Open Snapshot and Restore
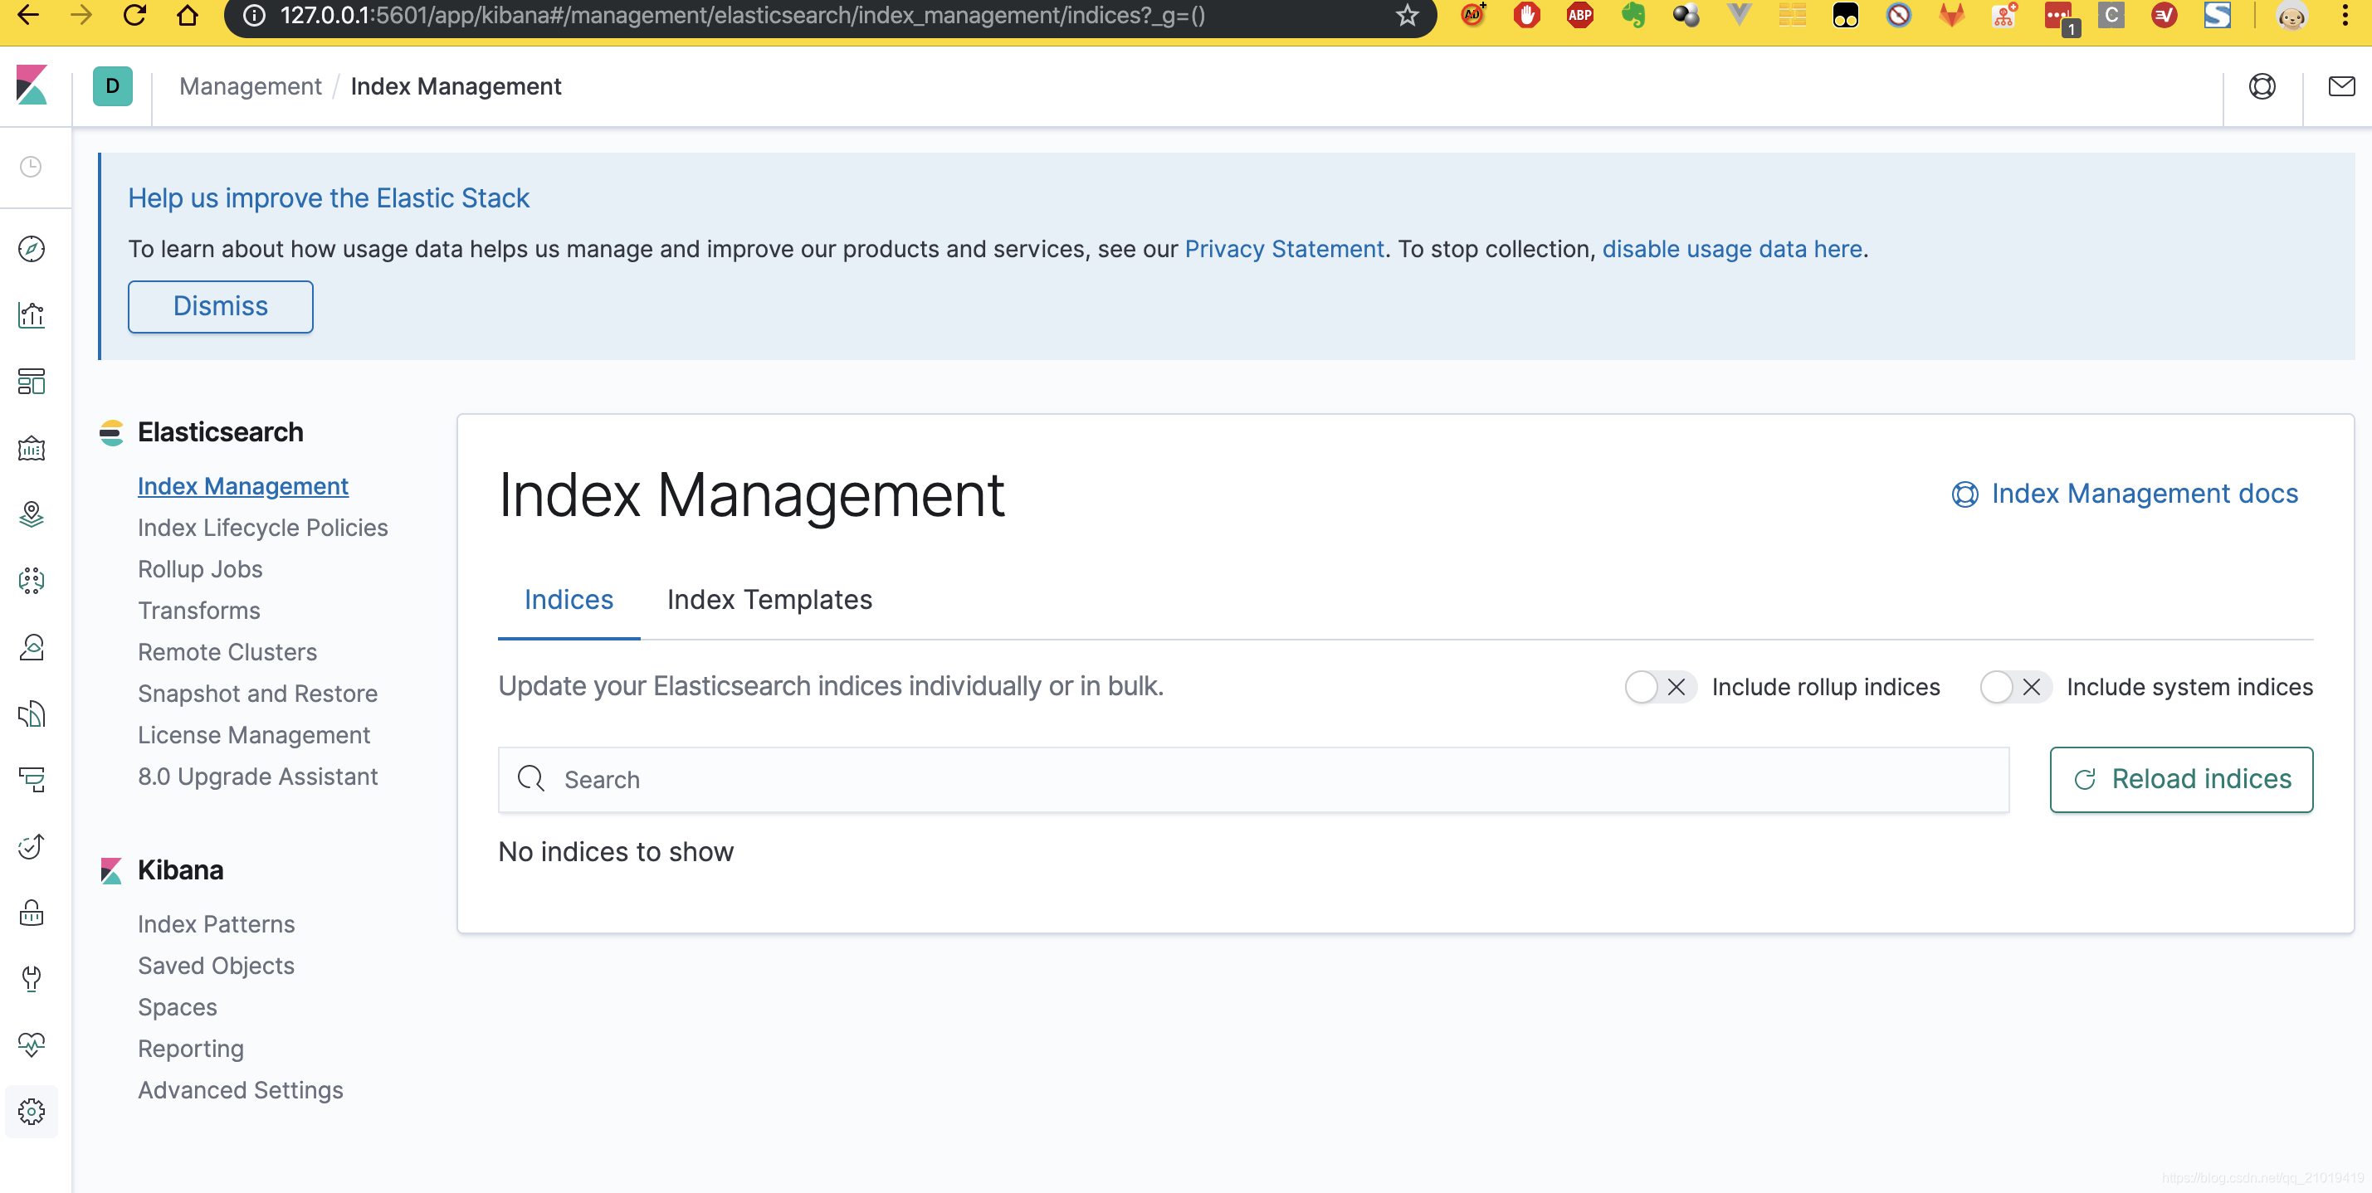 (258, 694)
